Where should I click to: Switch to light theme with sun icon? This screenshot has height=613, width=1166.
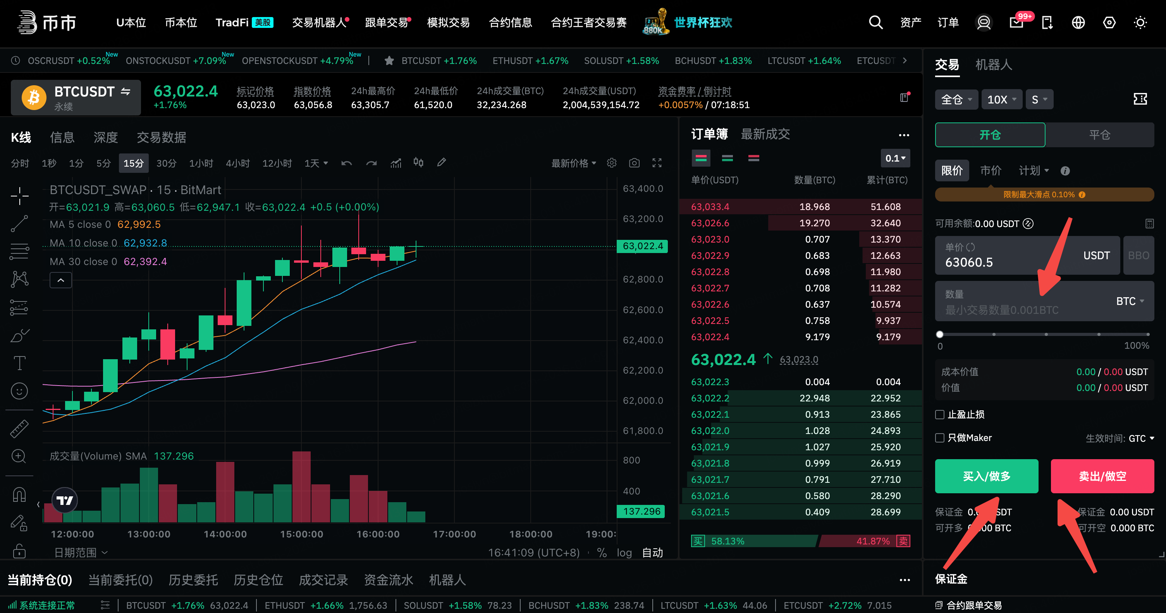pyautogui.click(x=1140, y=22)
